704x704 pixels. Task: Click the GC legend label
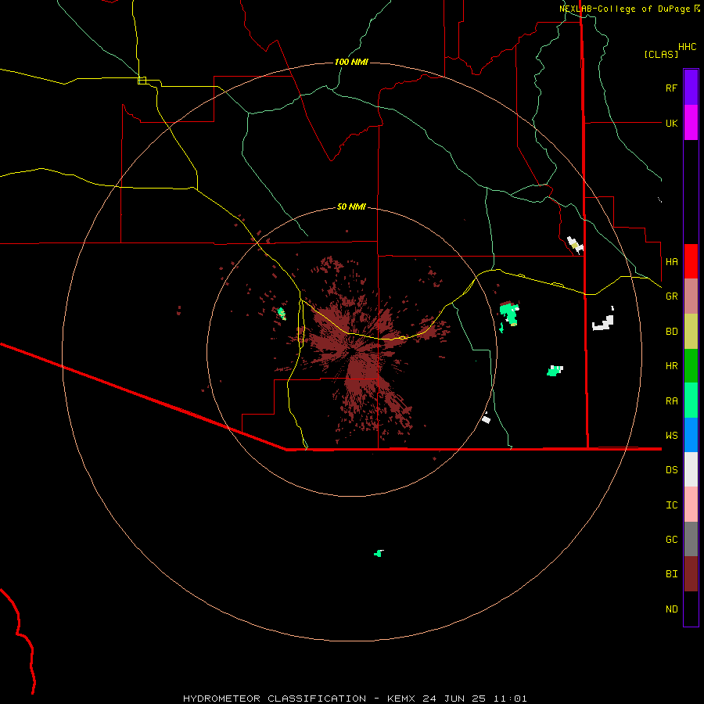(x=671, y=540)
